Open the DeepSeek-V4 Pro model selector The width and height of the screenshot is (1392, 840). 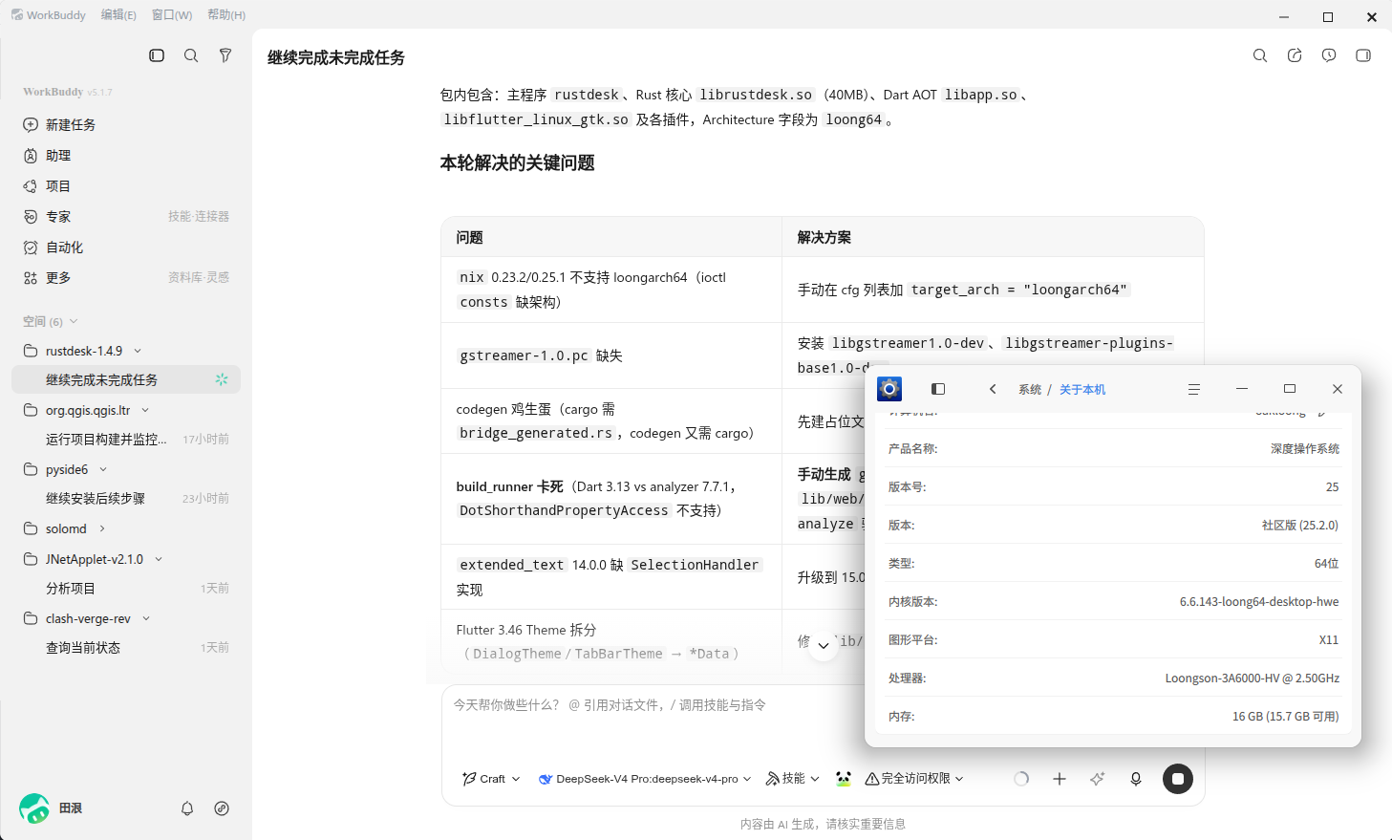(x=645, y=779)
